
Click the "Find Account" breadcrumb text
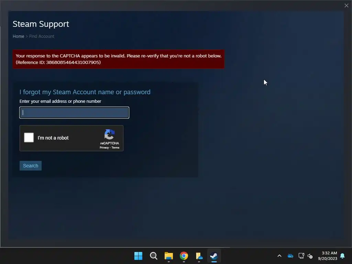click(x=42, y=36)
